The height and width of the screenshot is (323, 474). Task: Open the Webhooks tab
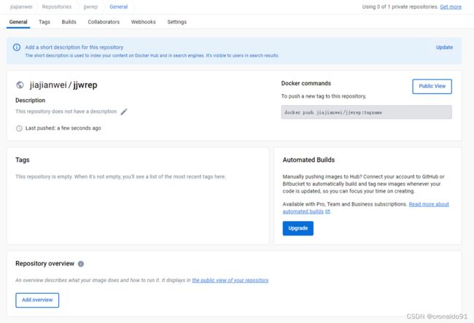point(143,22)
